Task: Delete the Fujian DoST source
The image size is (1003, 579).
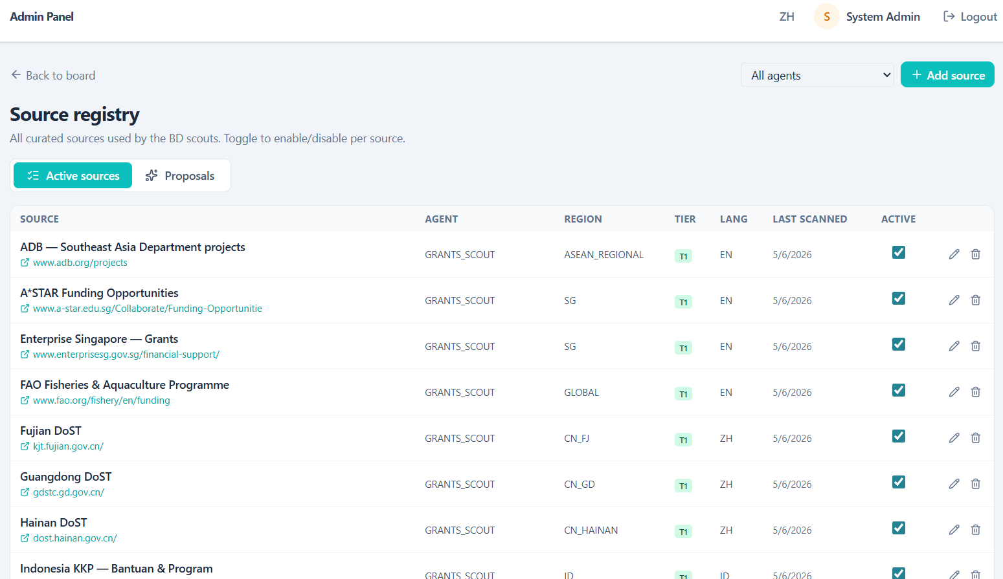Action: 975,438
